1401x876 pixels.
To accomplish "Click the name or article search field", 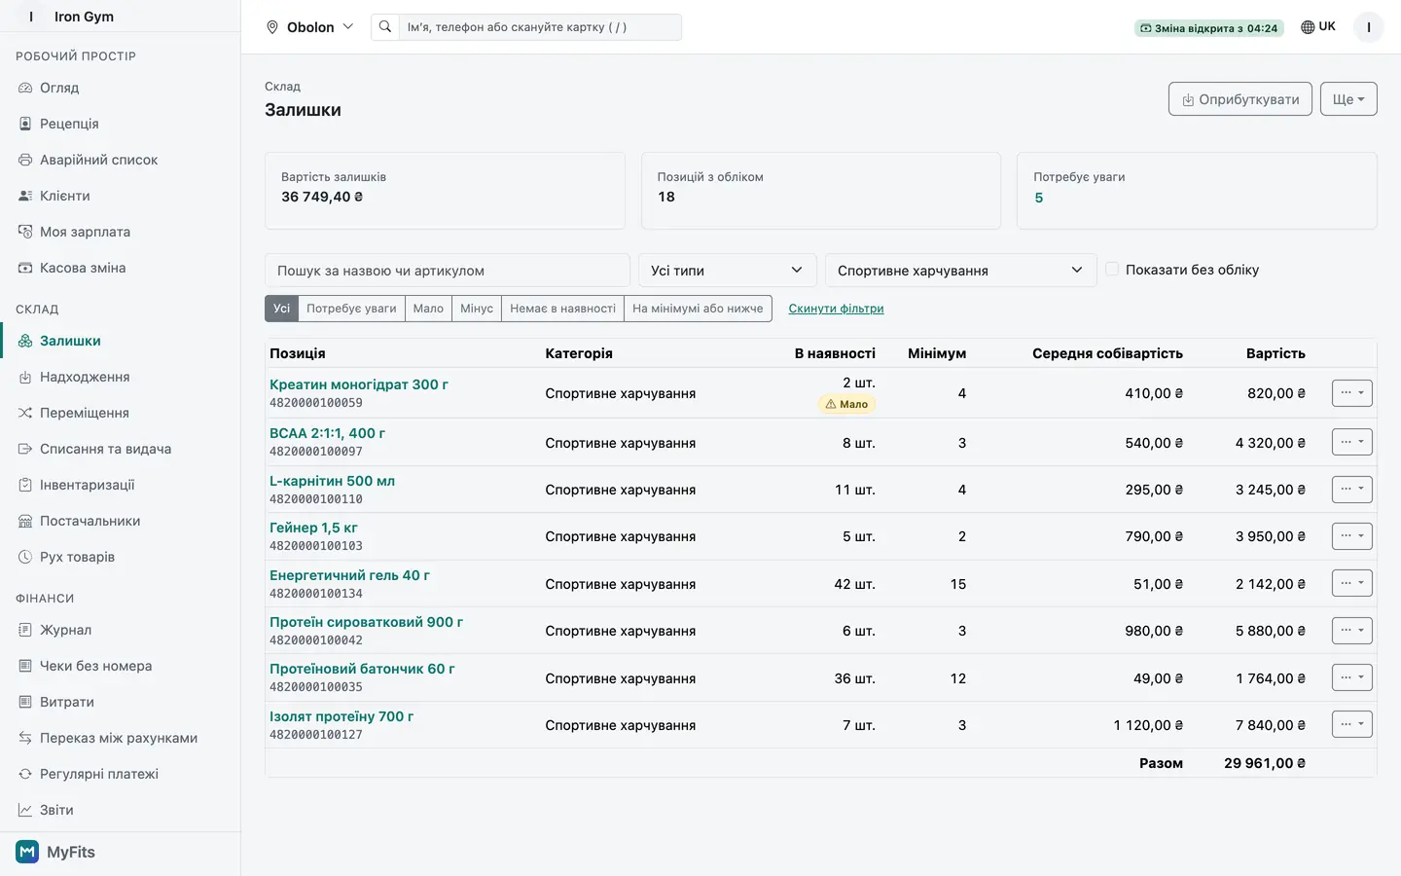I will [x=448, y=271].
